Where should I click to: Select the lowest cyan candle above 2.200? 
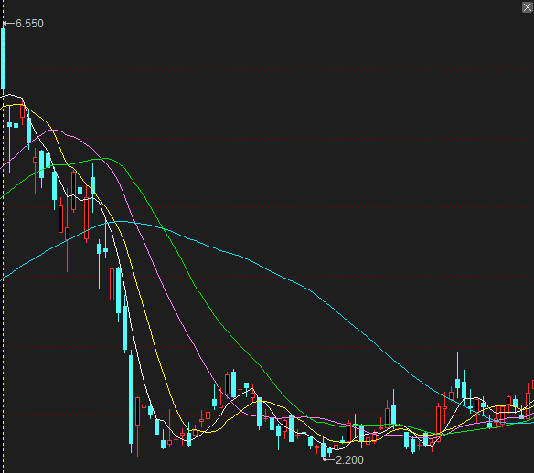point(323,449)
